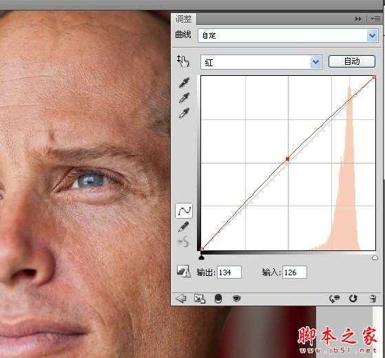385x358 pixels.
Task: Open the panel options flyout menu
Action: [375, 19]
